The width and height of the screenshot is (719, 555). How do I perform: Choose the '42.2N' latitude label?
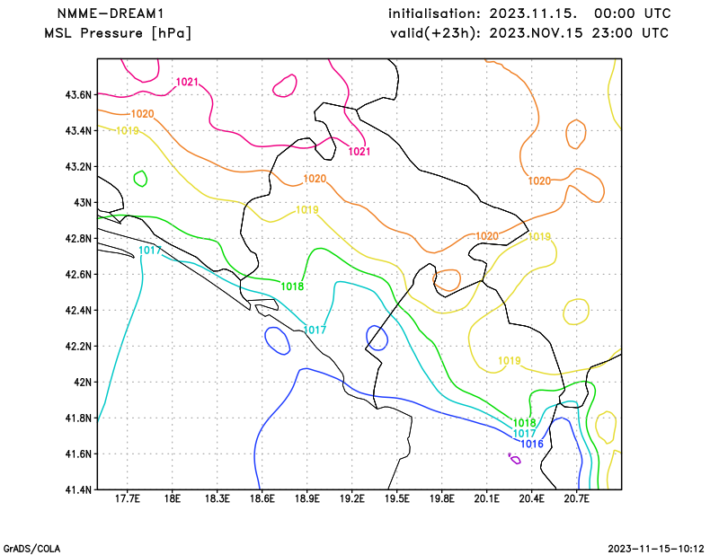coord(78,347)
